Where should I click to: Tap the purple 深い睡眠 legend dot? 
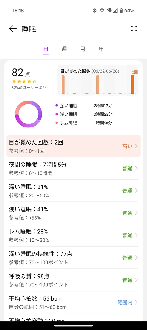click(x=57, y=105)
